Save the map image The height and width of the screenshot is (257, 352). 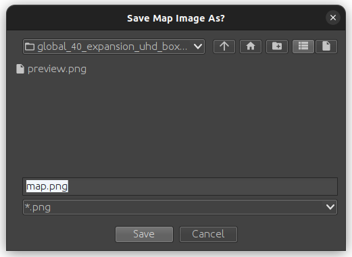click(x=144, y=234)
